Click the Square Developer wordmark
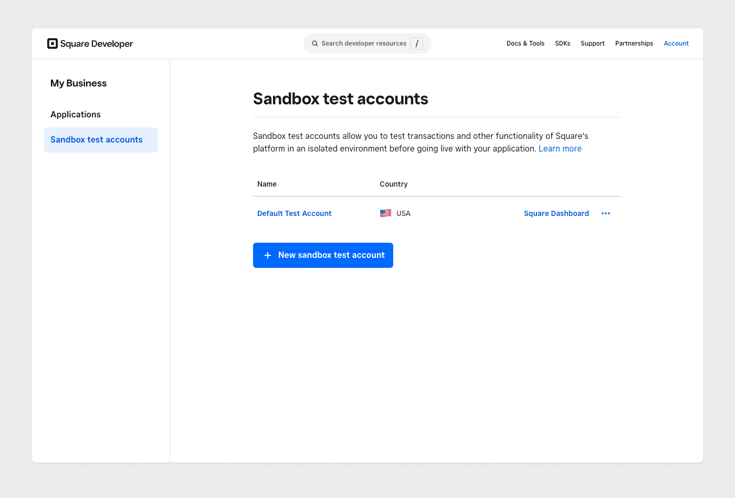This screenshot has width=735, height=498. pos(97,44)
